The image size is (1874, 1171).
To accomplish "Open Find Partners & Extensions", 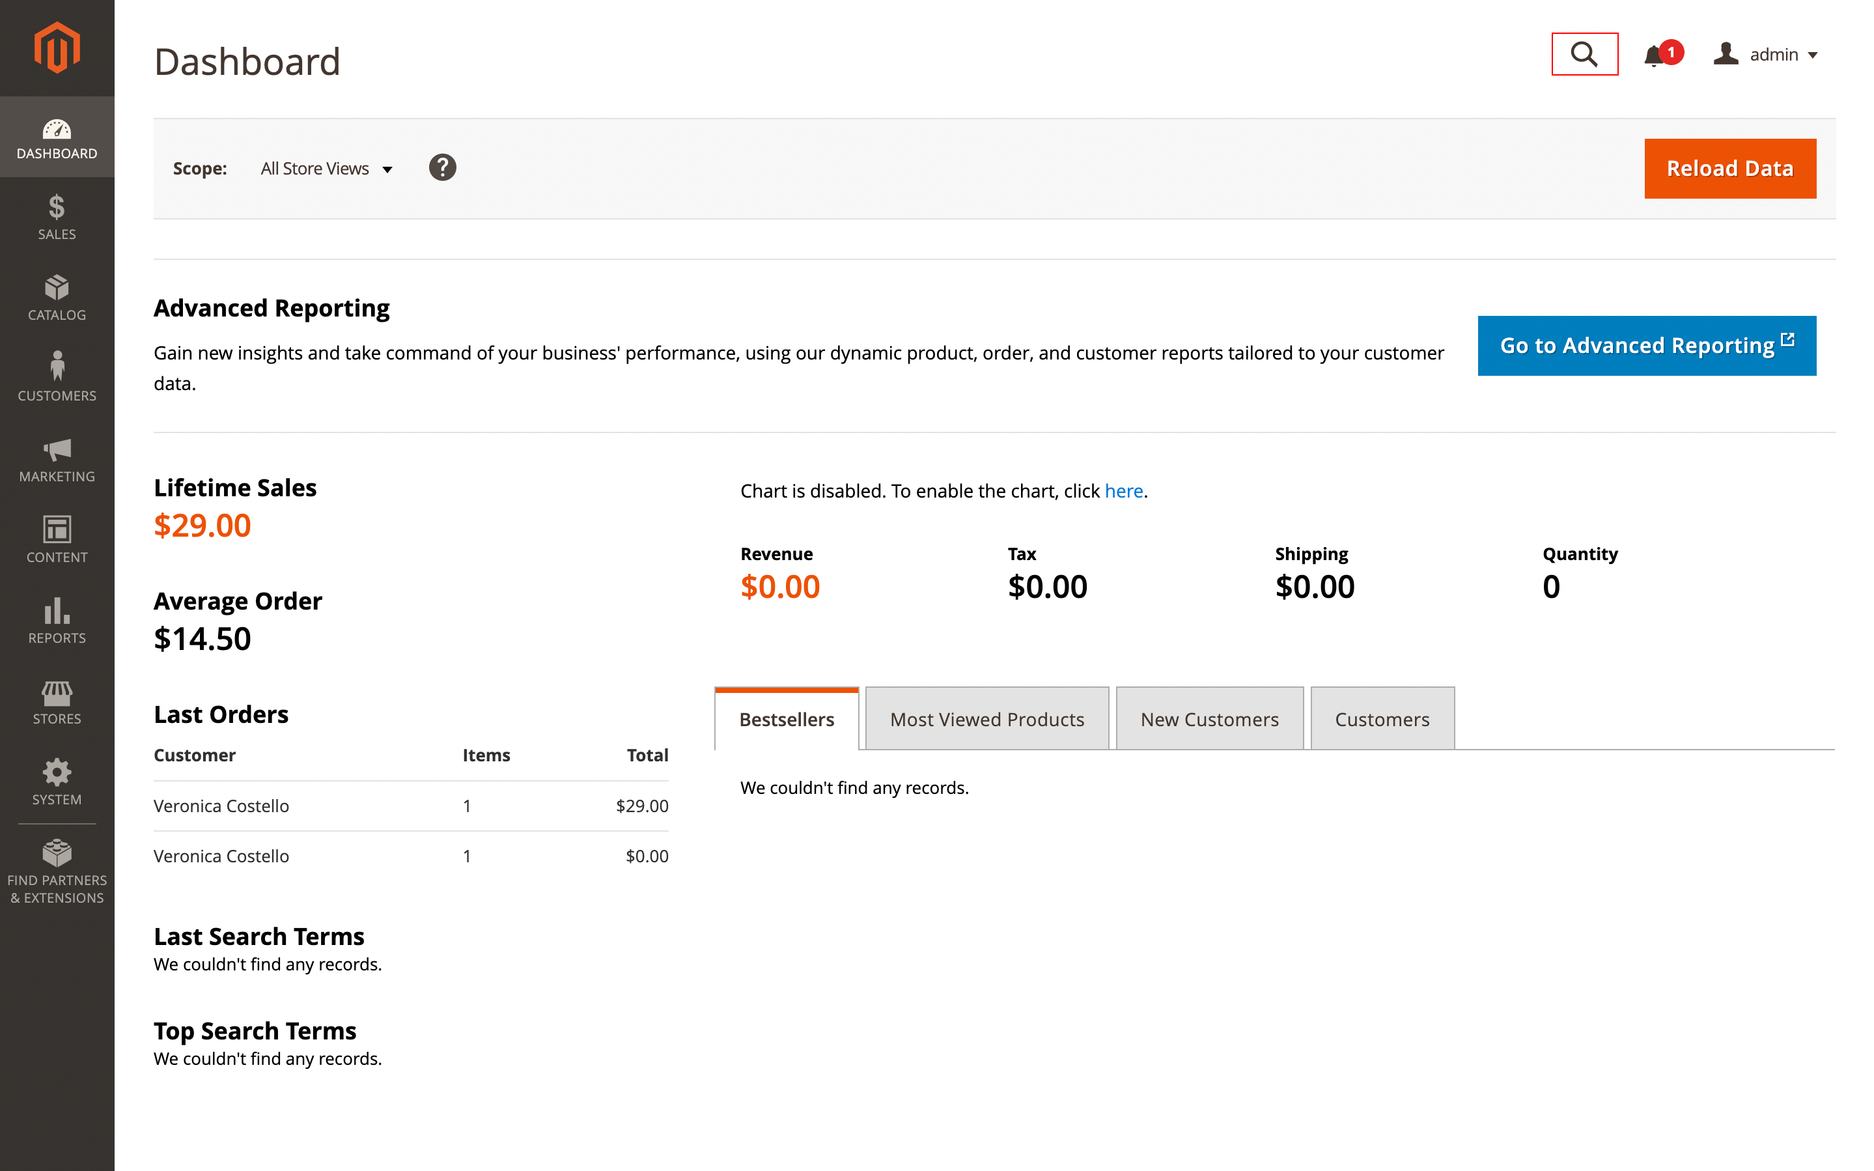I will coord(57,871).
